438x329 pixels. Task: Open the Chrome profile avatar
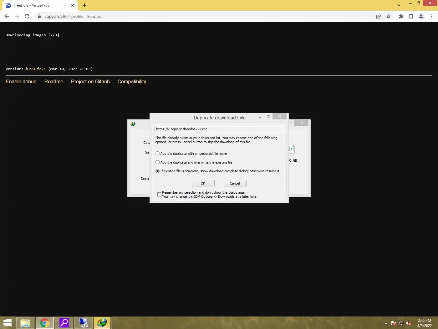click(x=421, y=16)
